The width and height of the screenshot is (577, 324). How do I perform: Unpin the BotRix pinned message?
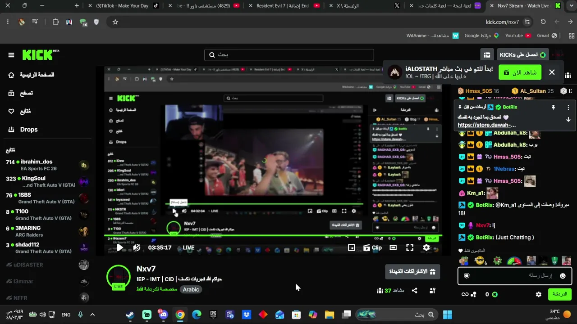pos(553,108)
